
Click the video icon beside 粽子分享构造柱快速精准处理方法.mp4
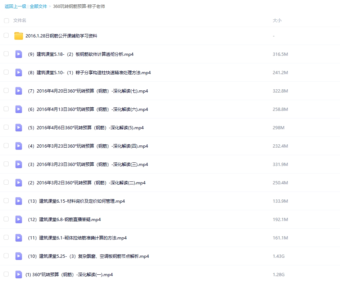(18, 72)
